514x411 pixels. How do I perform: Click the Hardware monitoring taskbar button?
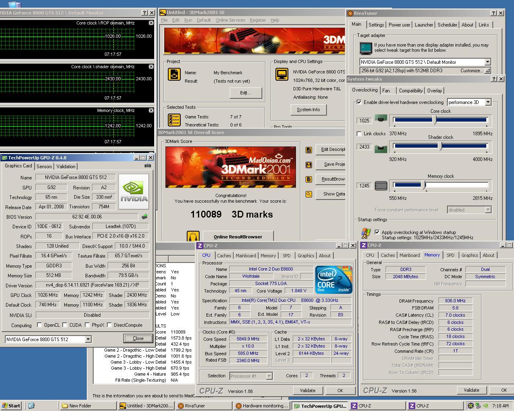(x=262, y=406)
